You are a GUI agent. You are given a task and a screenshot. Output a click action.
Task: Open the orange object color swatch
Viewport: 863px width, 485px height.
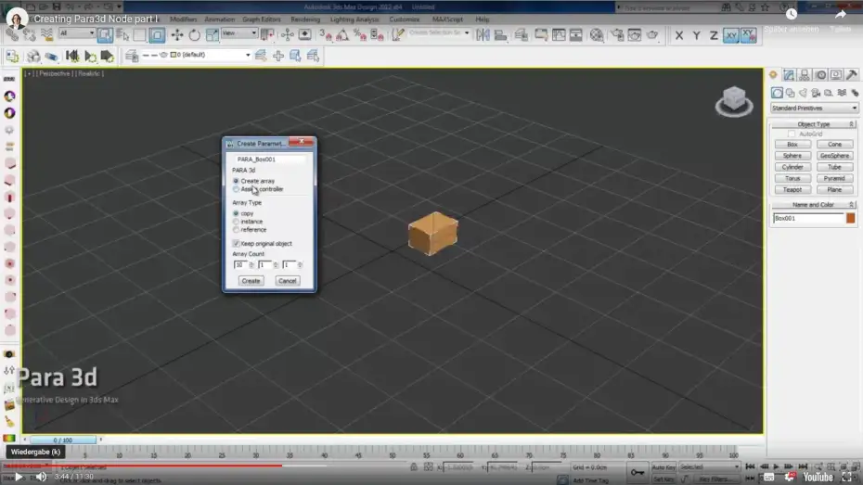850,218
